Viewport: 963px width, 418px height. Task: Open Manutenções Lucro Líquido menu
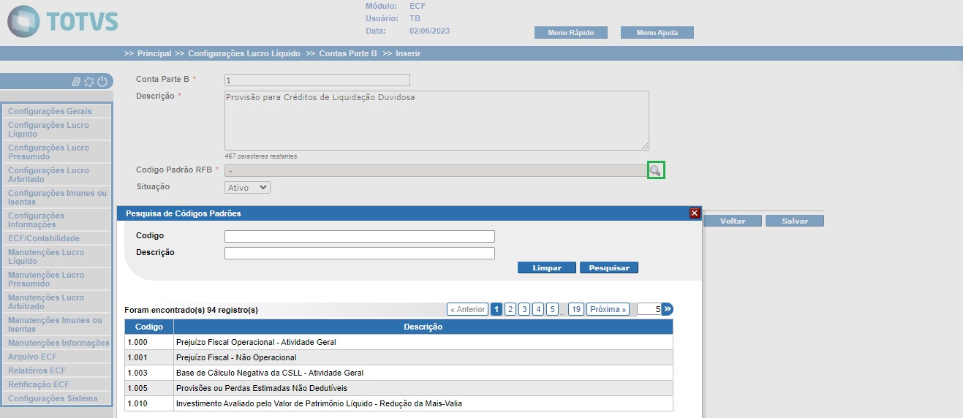click(x=57, y=256)
